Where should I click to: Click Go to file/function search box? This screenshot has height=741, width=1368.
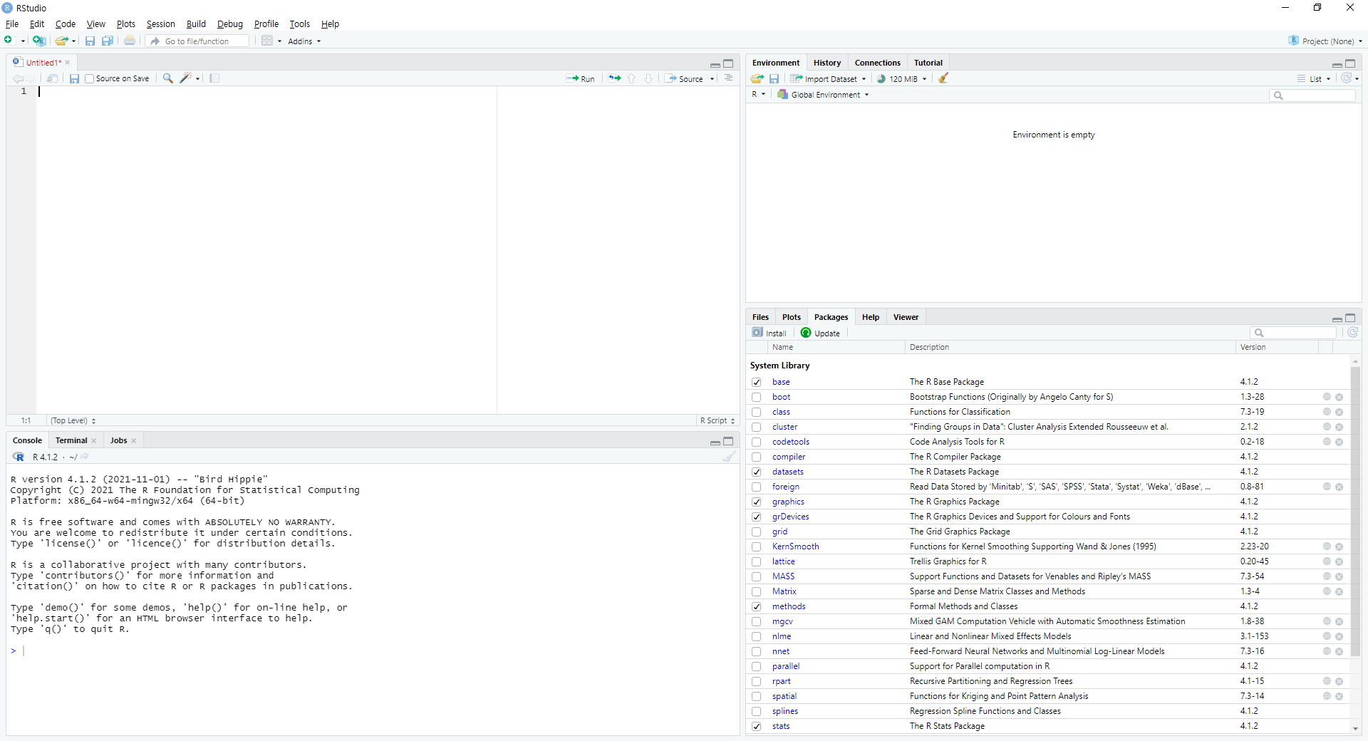(x=199, y=41)
